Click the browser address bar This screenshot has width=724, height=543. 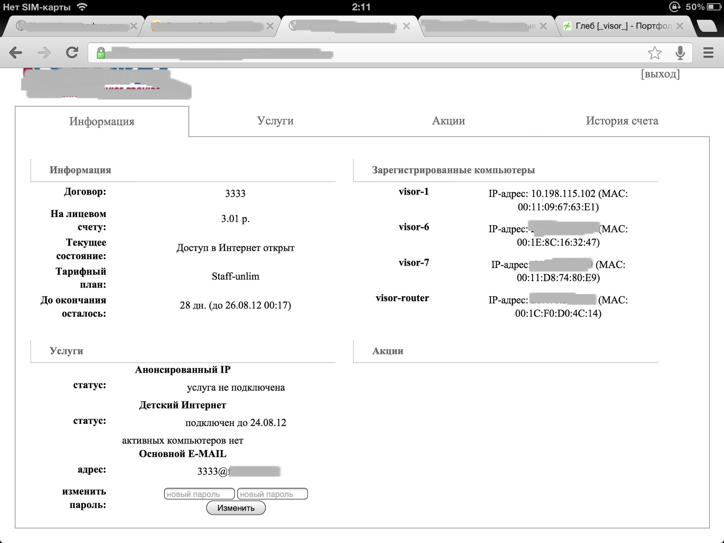[390, 53]
